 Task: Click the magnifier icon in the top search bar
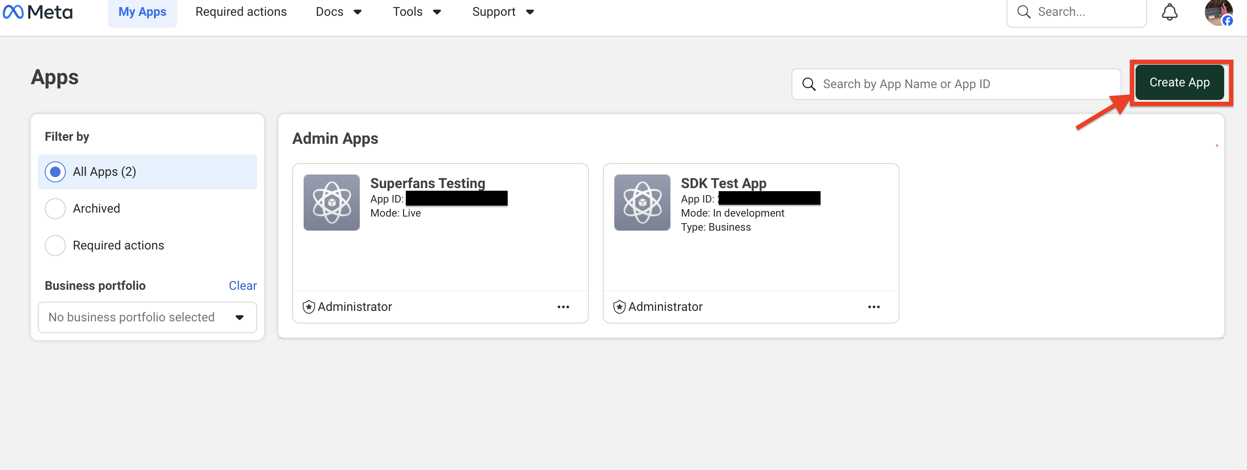[x=1024, y=12]
